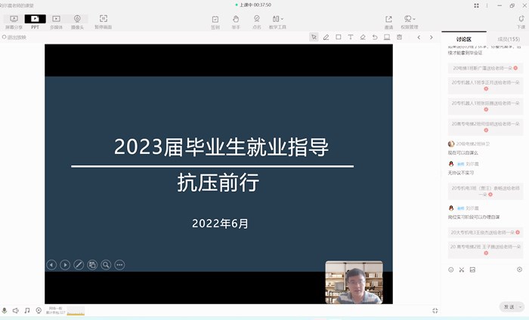Switch to the 成员(155) tab

click(508, 38)
